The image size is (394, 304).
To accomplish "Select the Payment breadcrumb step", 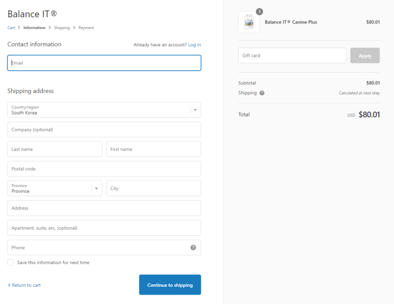I will pyautogui.click(x=86, y=28).
